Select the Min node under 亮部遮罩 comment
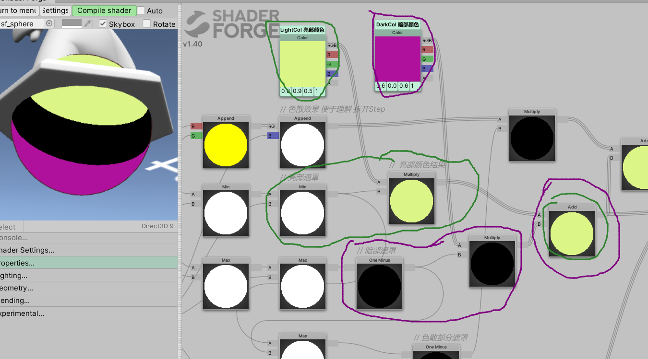The width and height of the screenshot is (648, 359). coord(302,210)
